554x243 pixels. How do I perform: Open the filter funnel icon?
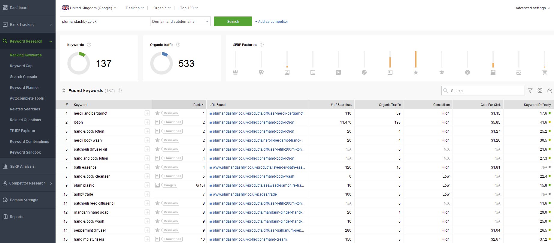pyautogui.click(x=530, y=91)
